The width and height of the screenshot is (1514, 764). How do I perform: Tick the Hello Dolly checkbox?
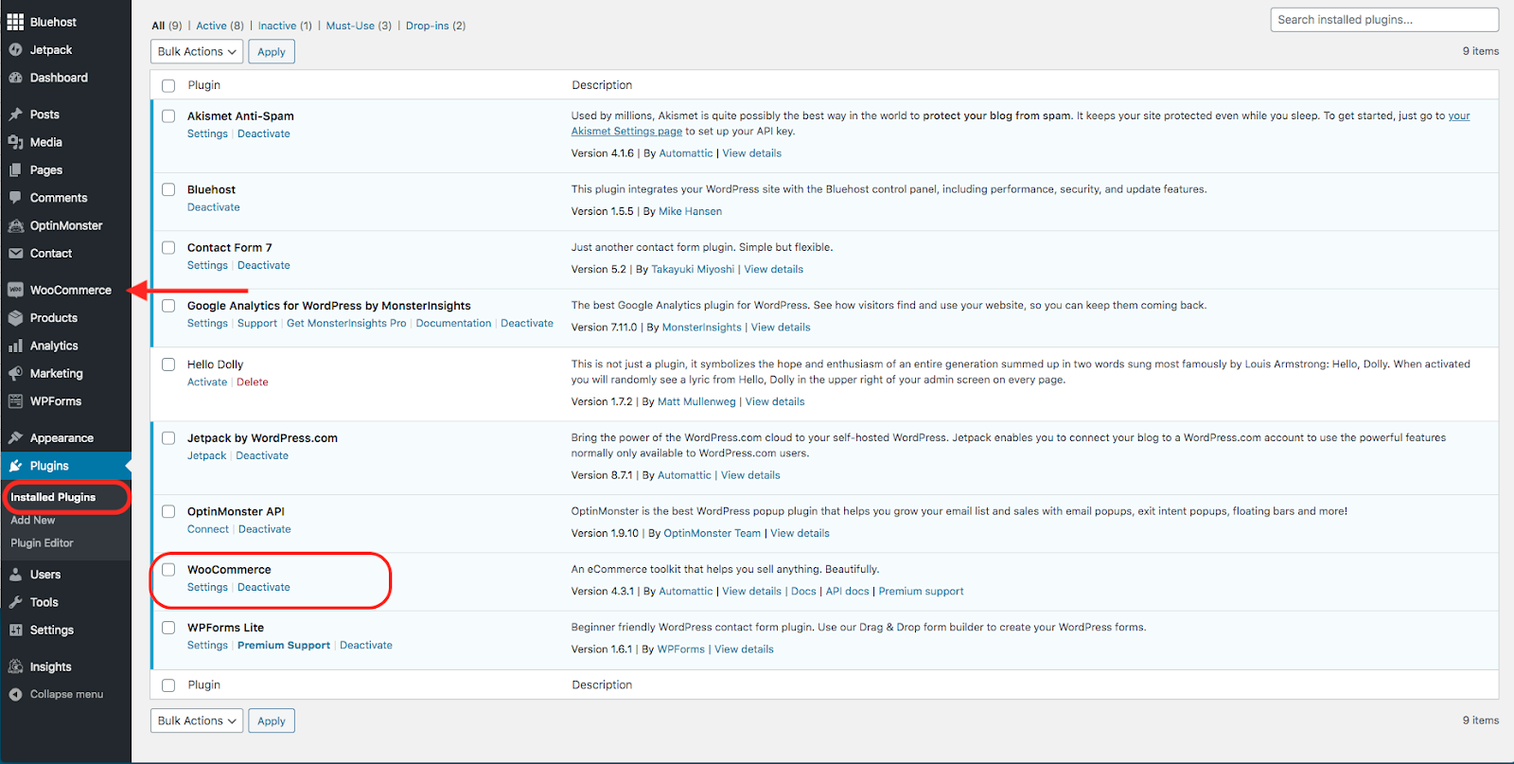coord(168,364)
